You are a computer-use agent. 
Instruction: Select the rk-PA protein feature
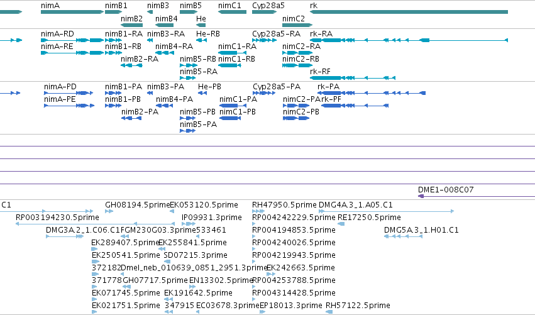[x=372, y=93]
